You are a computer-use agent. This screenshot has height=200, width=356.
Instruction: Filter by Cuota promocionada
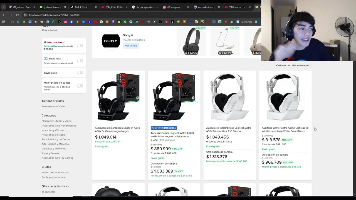point(54,177)
